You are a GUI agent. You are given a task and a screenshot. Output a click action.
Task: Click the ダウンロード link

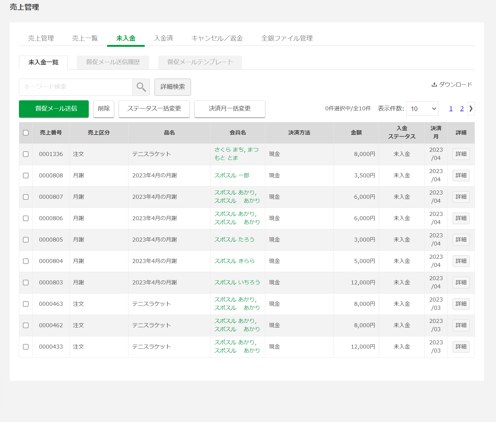[452, 85]
